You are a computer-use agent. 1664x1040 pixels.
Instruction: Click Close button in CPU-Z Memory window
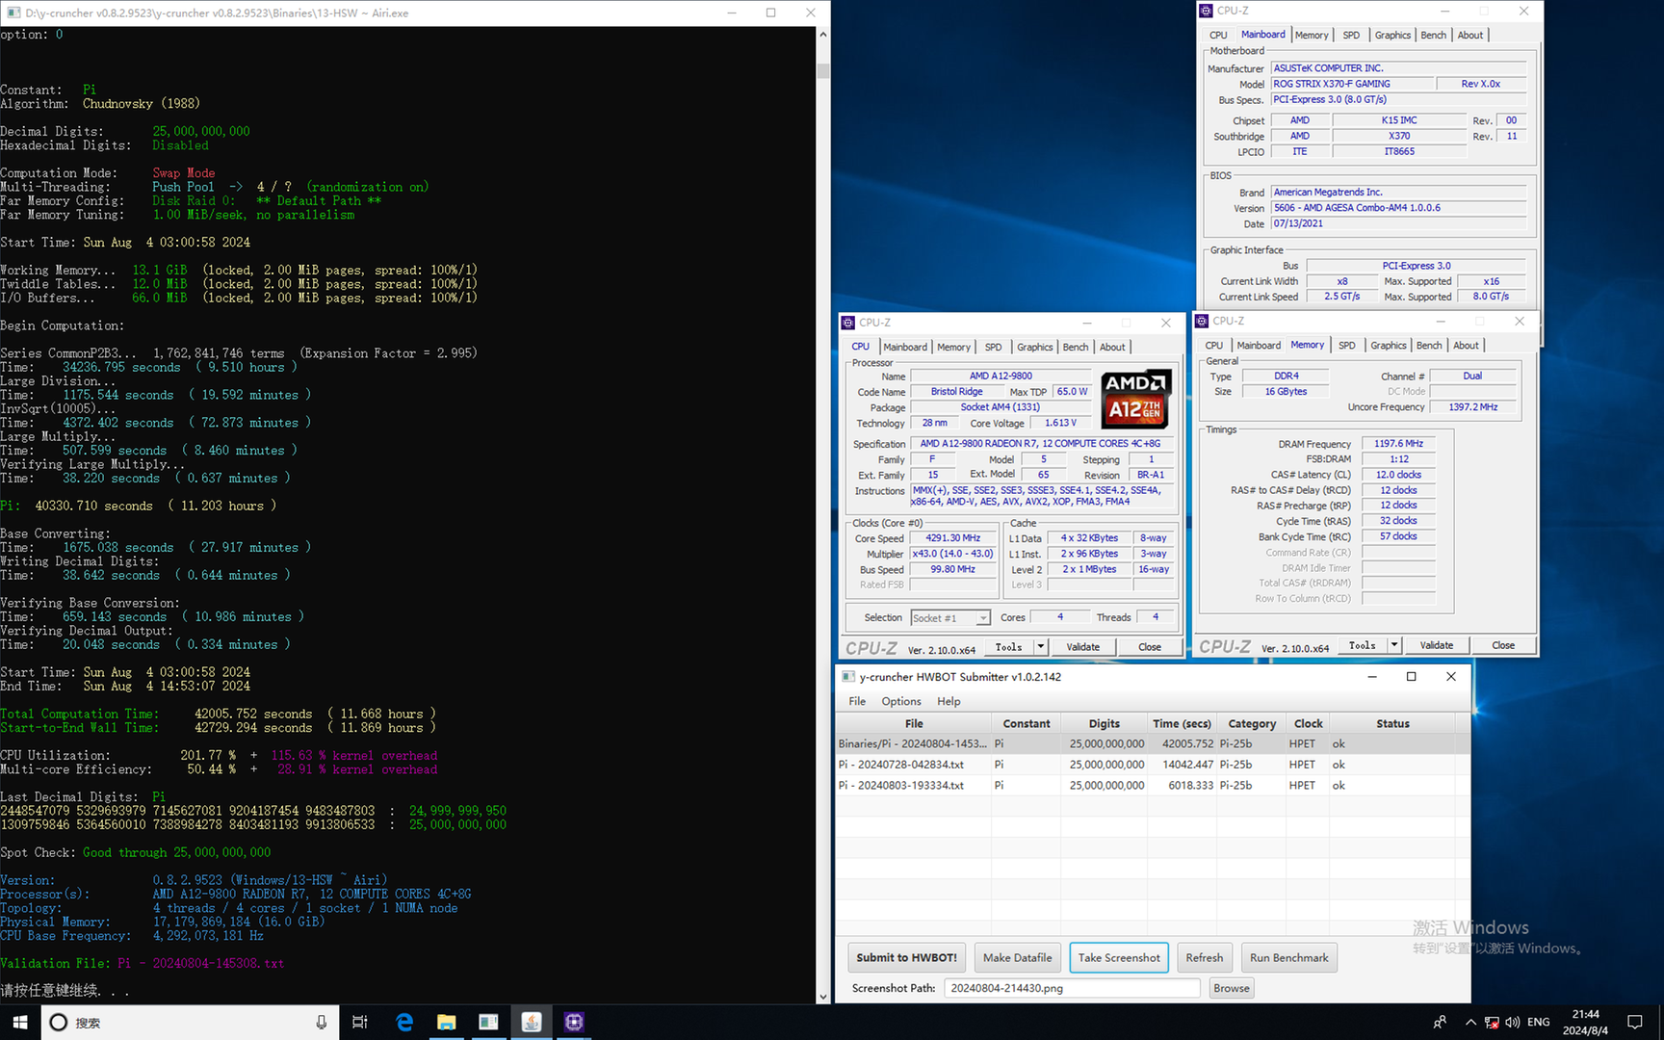(x=1503, y=645)
